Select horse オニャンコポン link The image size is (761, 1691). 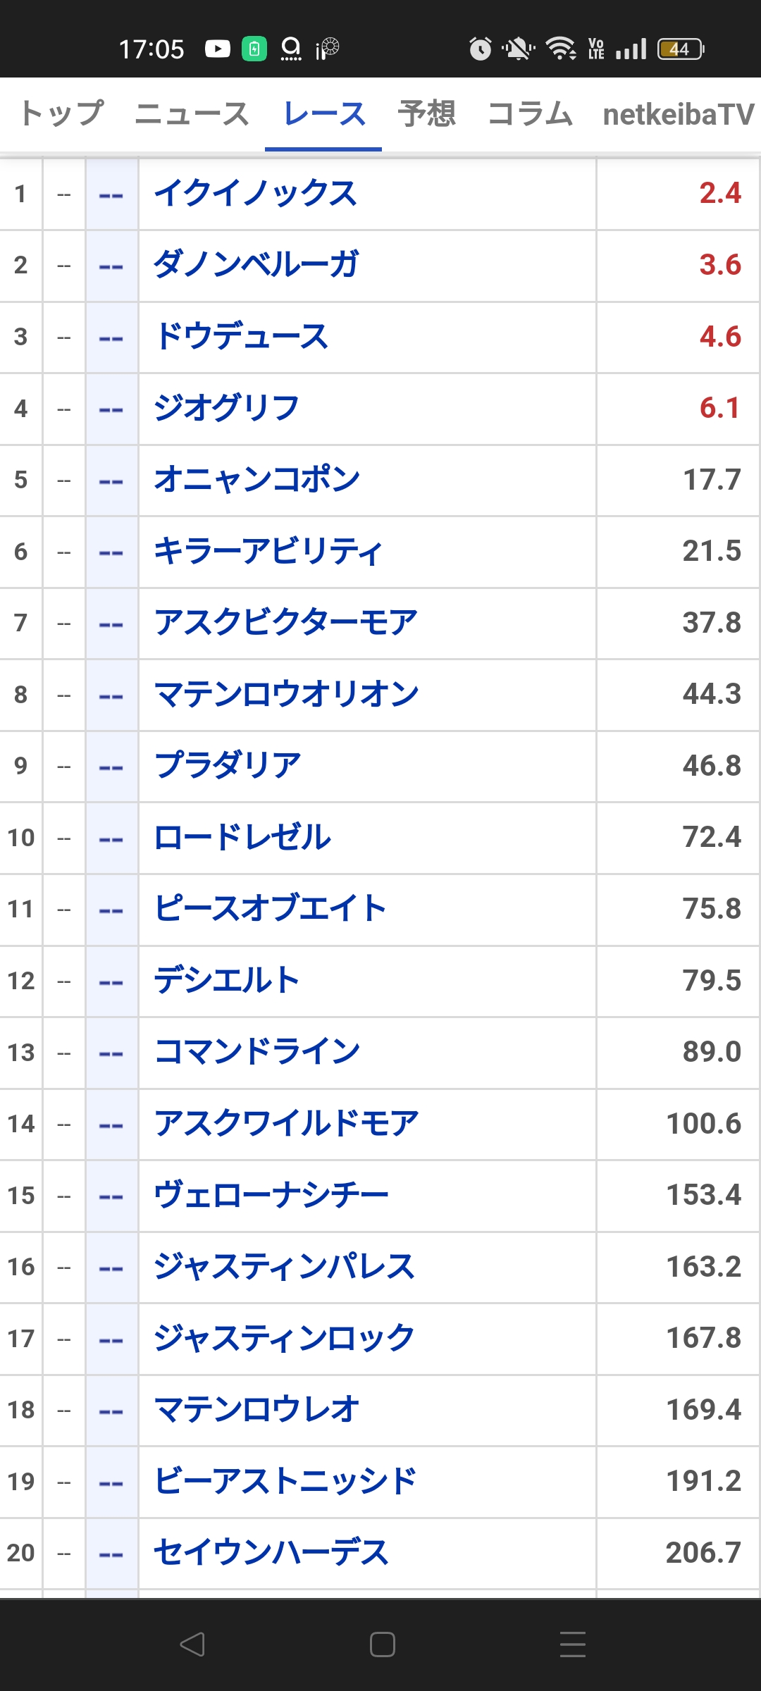click(256, 479)
